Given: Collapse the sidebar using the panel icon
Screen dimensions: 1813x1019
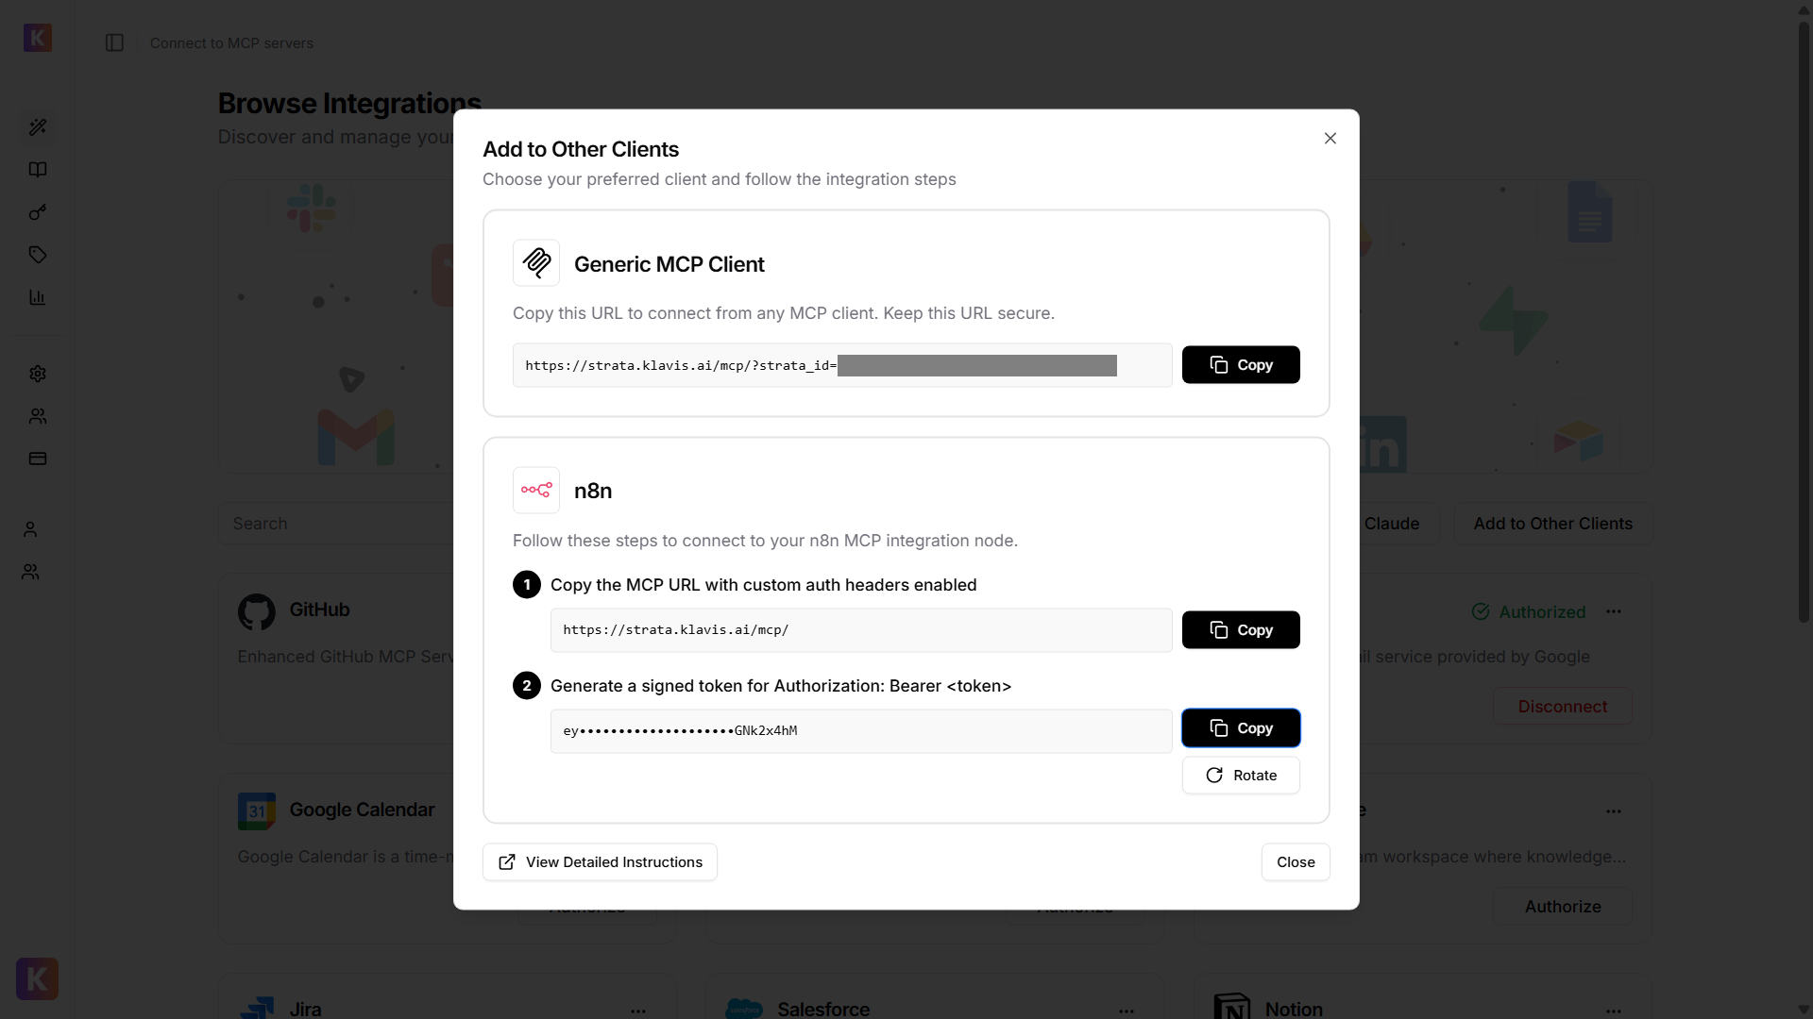Looking at the screenshot, I should pyautogui.click(x=114, y=43).
